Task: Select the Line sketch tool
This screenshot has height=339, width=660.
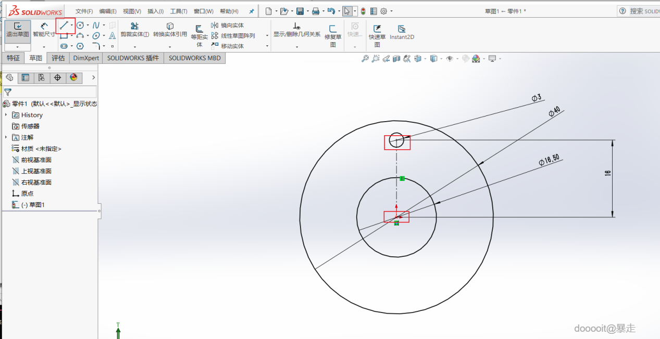Action: tap(64, 25)
